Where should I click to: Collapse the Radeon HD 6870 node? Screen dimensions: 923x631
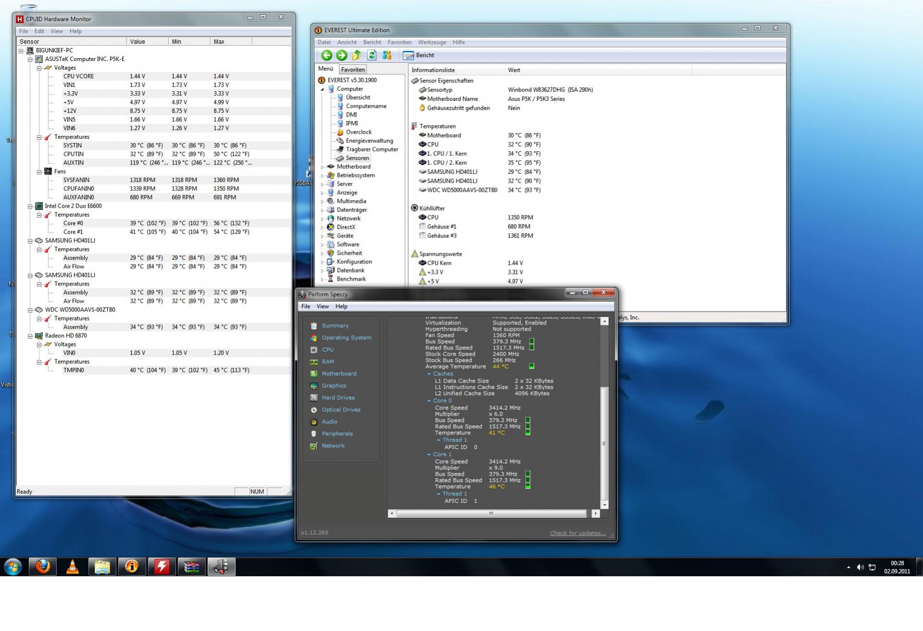click(30, 336)
